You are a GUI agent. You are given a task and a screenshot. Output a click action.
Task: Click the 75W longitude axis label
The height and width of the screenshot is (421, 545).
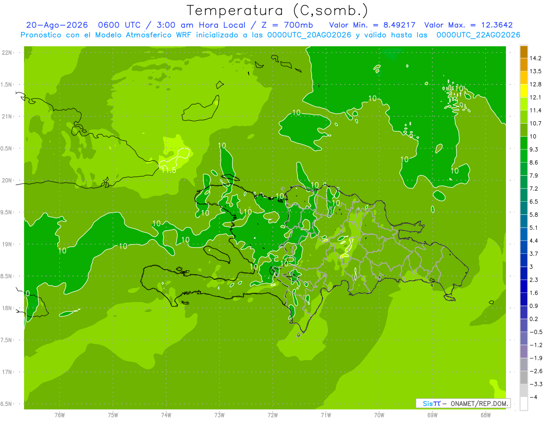(x=113, y=415)
